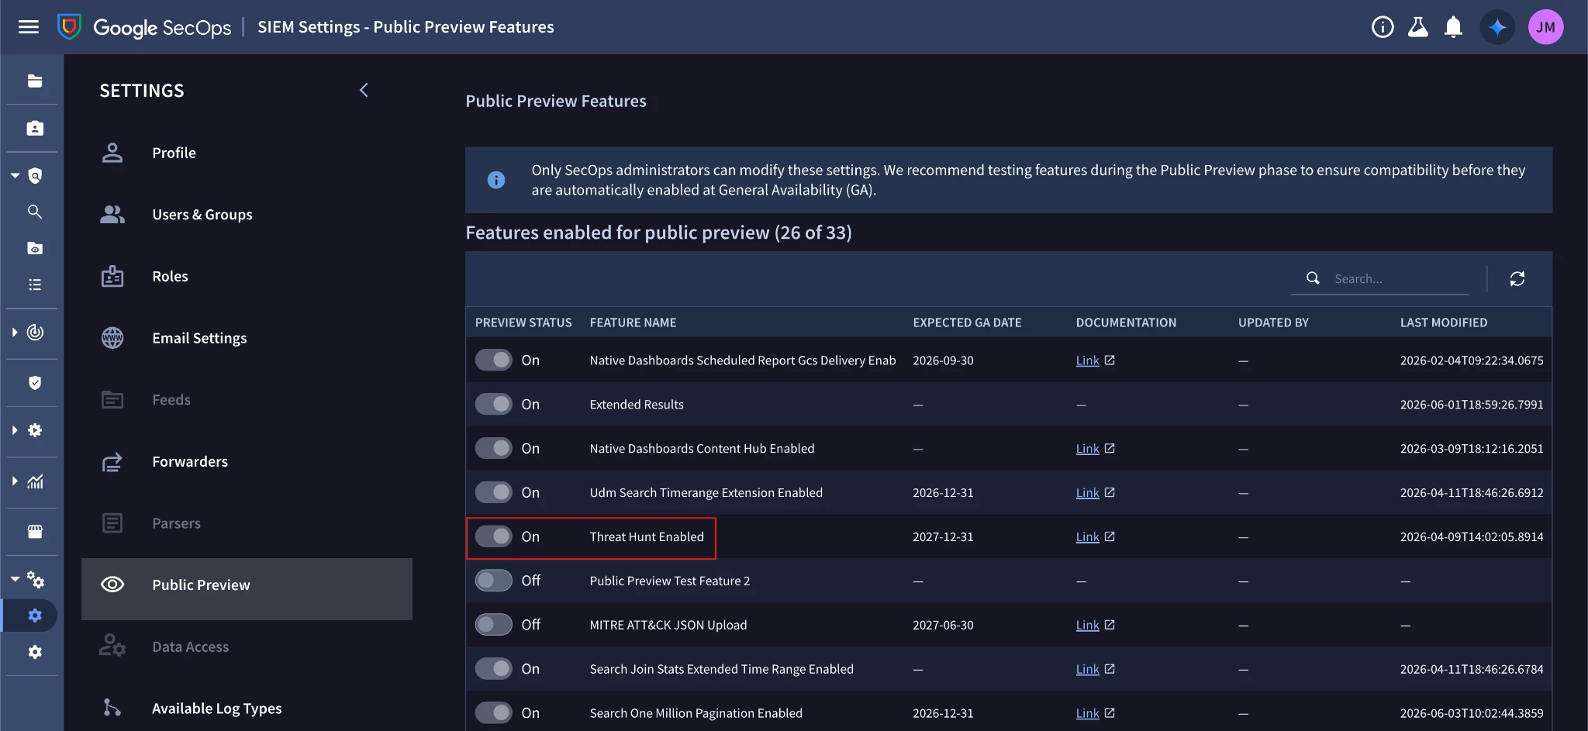Collapse the shield search group in left rail
Screen dimensions: 1588x731
click(x=15, y=176)
